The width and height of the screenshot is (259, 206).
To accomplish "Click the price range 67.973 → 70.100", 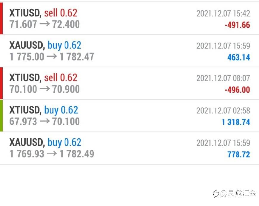I will pos(44,121).
